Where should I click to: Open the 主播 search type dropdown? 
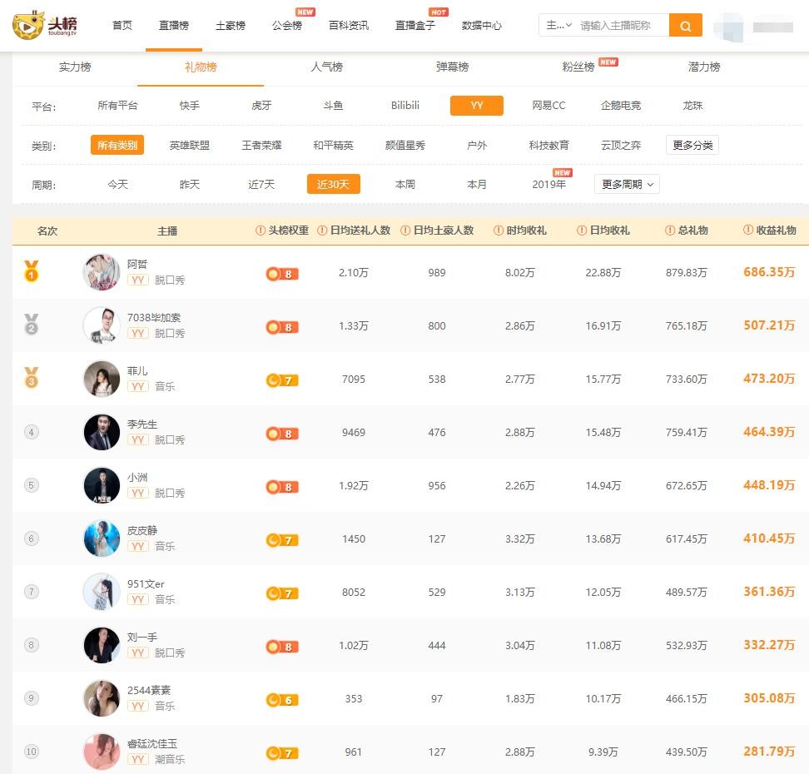point(558,26)
